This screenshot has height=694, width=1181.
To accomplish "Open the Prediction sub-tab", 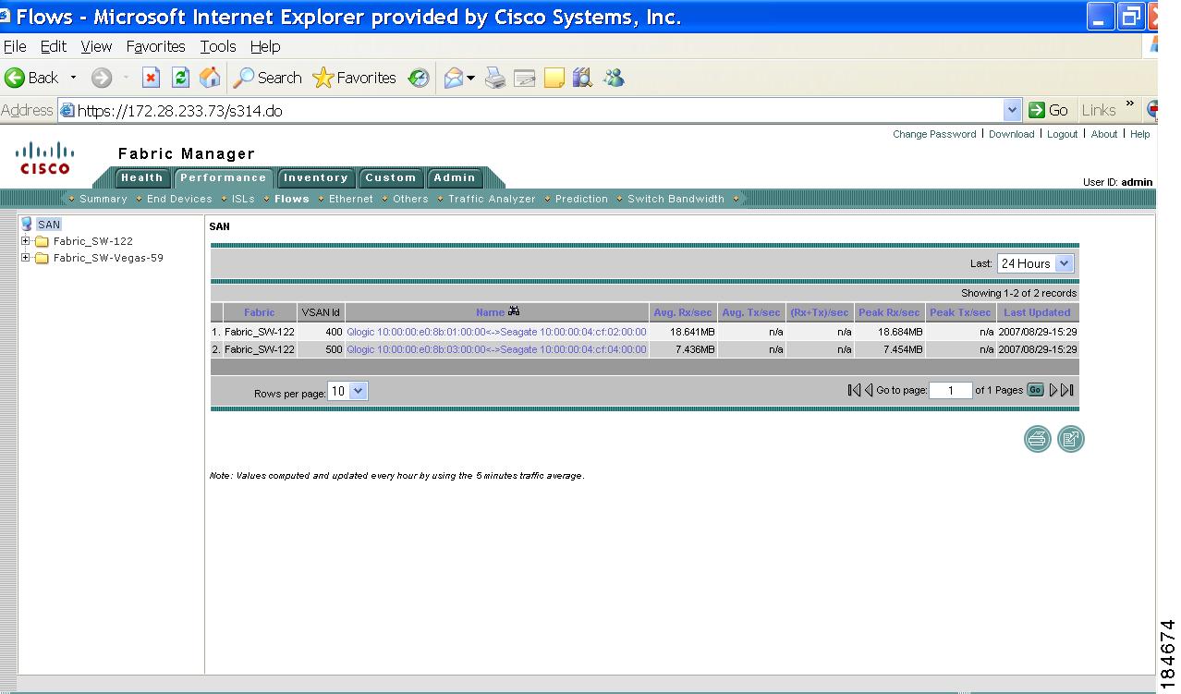I will pyautogui.click(x=581, y=199).
